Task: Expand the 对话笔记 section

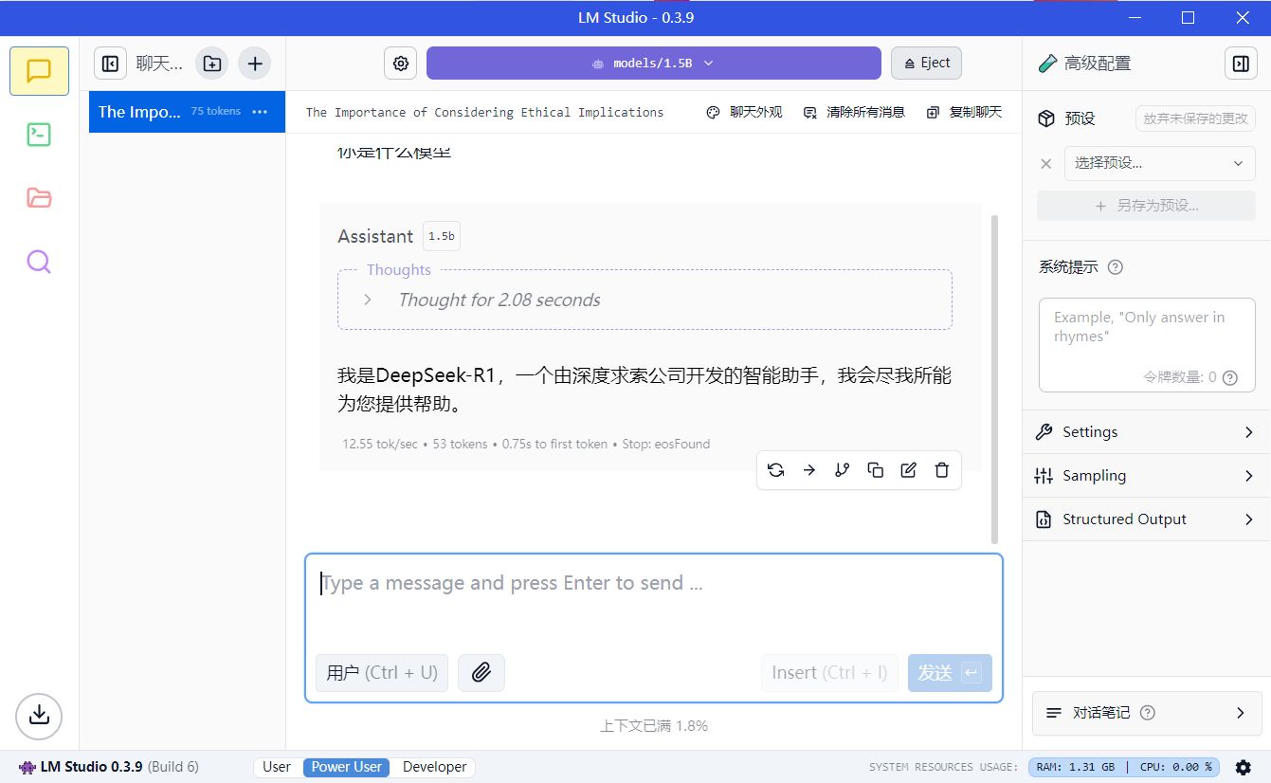Action: (x=1147, y=713)
